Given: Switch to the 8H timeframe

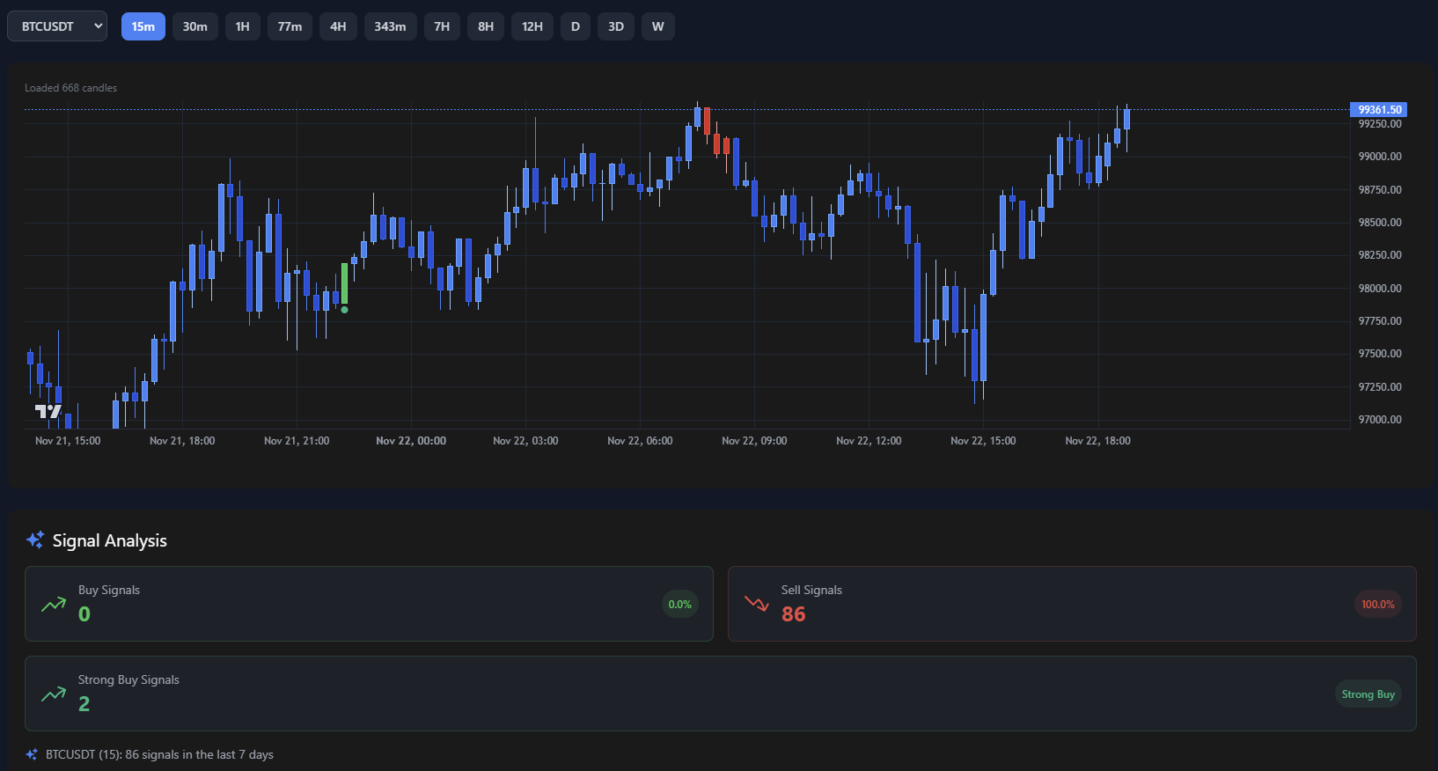Looking at the screenshot, I should click(x=486, y=26).
